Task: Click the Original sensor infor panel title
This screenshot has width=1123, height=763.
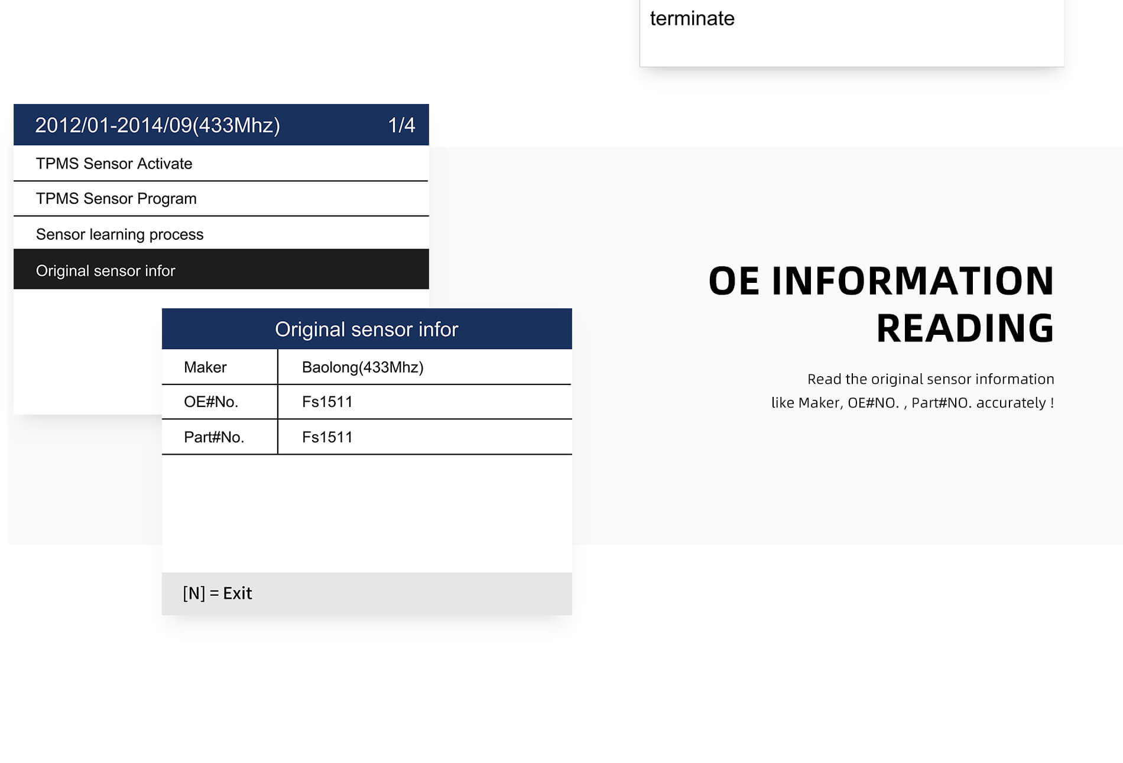Action: 366,330
